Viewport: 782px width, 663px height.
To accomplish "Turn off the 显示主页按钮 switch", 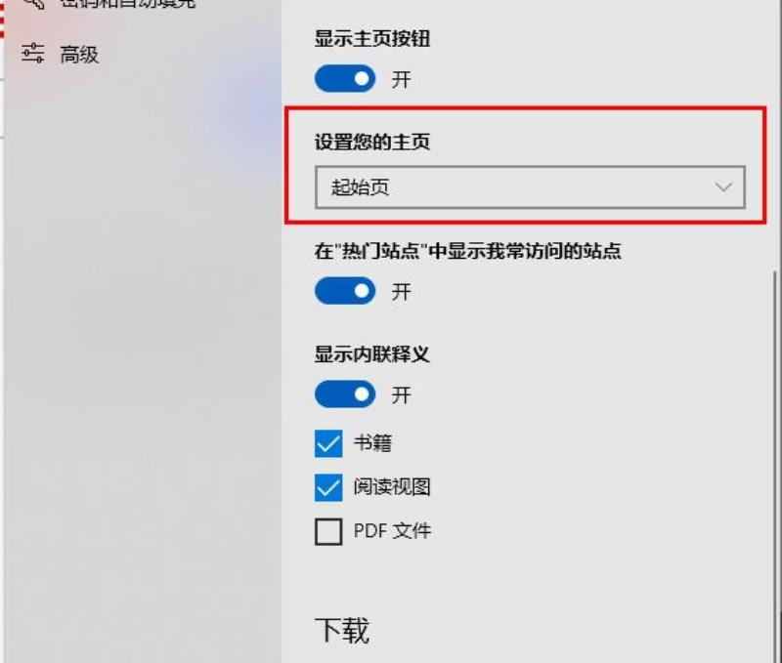I will click(345, 79).
